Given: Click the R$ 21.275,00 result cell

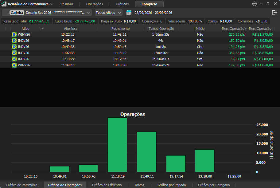Looking at the screenshot, I should tap(262, 34).
